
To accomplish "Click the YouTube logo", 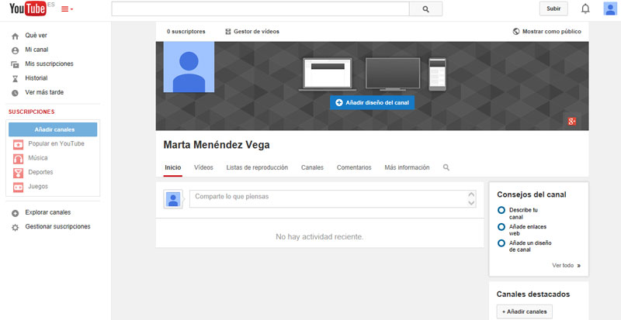I will [x=28, y=9].
